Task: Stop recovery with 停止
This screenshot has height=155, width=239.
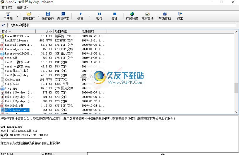Action: click(115, 16)
